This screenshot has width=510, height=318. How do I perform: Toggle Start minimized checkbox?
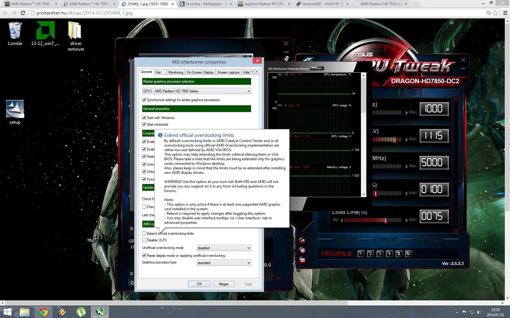pyautogui.click(x=144, y=124)
